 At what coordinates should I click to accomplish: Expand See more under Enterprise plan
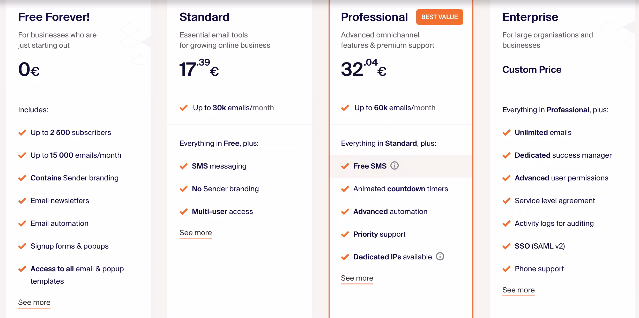tap(518, 290)
